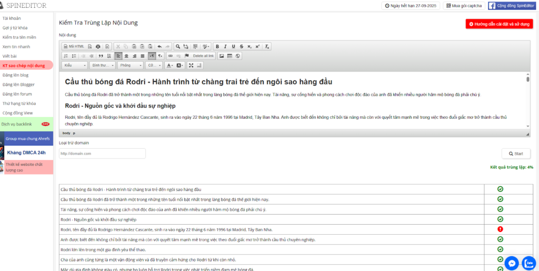Maximize the editor with the fullscreen icon

pyautogui.click(x=191, y=65)
